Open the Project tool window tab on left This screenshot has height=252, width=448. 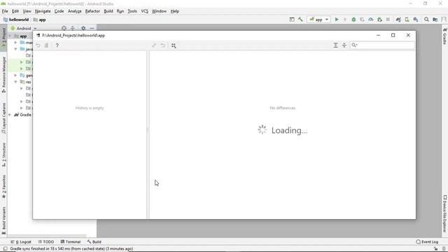(x=3, y=37)
